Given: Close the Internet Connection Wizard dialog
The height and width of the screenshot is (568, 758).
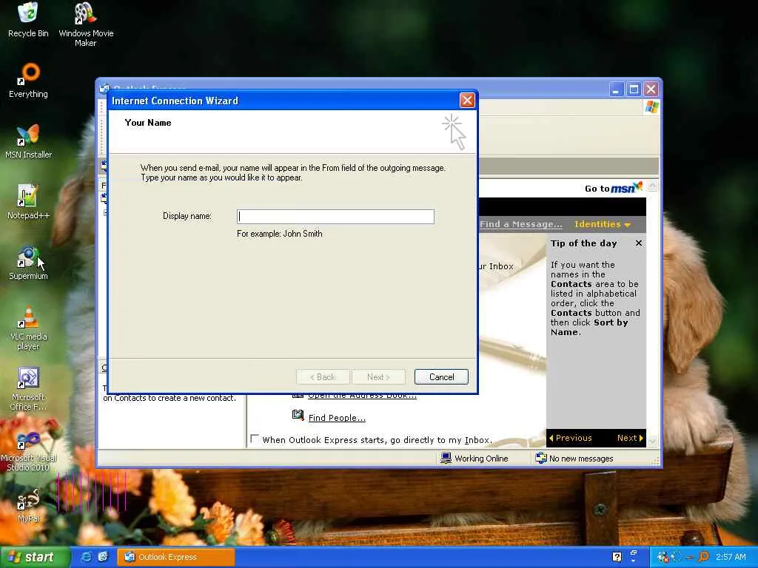Looking at the screenshot, I should coord(467,101).
